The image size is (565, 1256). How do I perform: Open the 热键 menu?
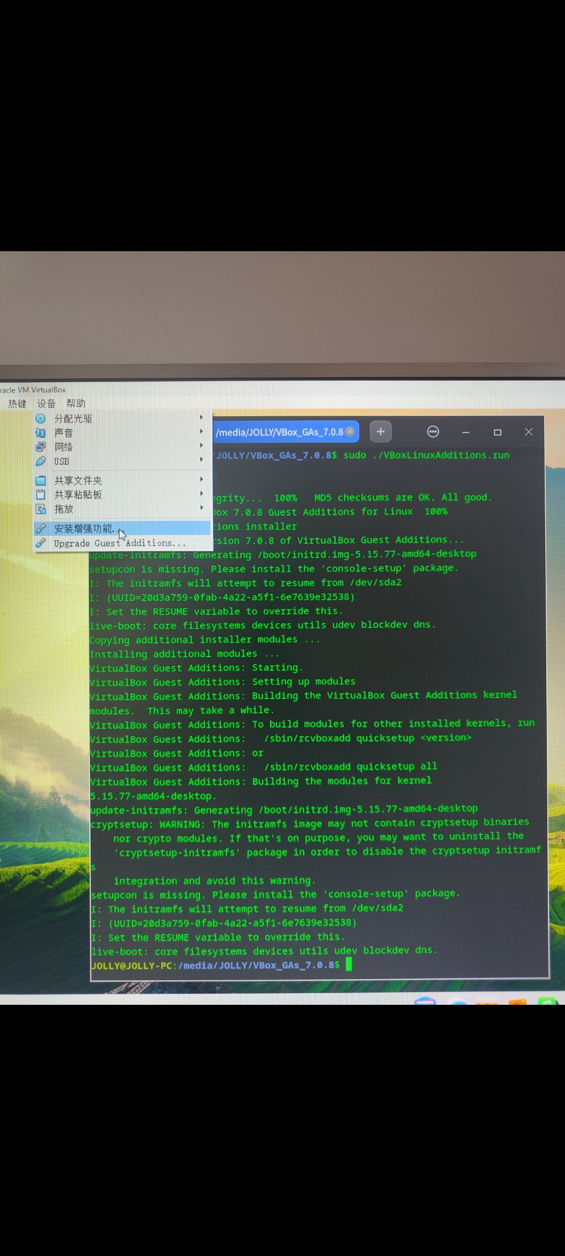click(x=17, y=403)
